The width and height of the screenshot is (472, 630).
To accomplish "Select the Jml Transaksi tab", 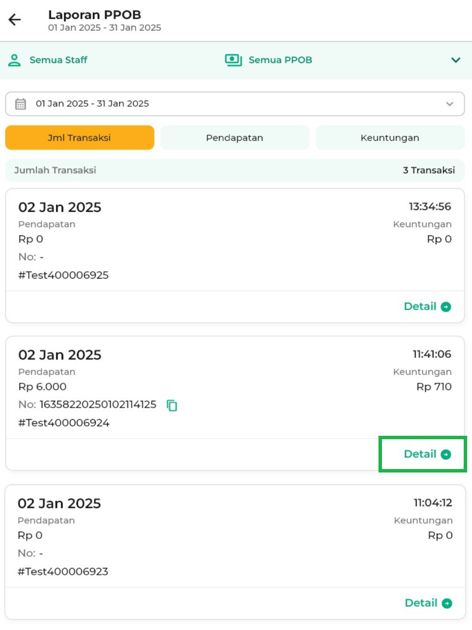I will pyautogui.click(x=80, y=138).
